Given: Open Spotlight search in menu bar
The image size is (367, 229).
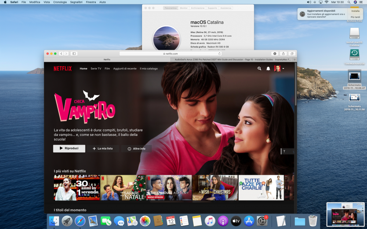Looking at the screenshot, I should 349,2.
